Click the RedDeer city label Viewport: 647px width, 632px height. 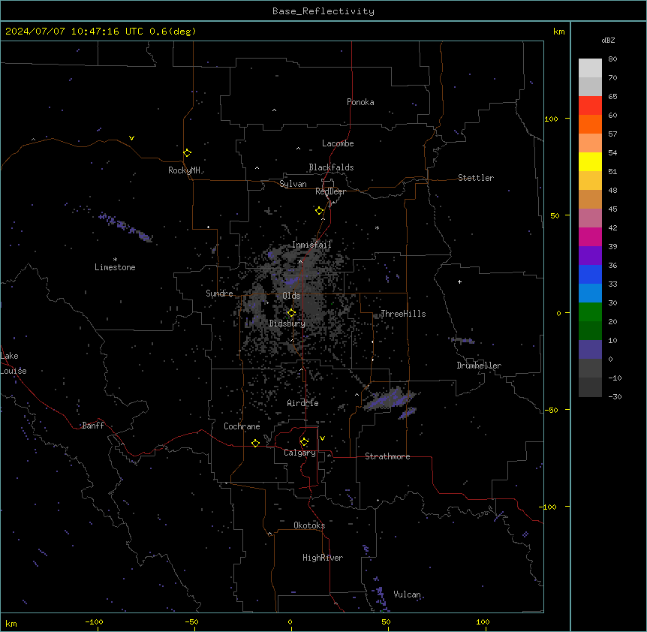(330, 191)
